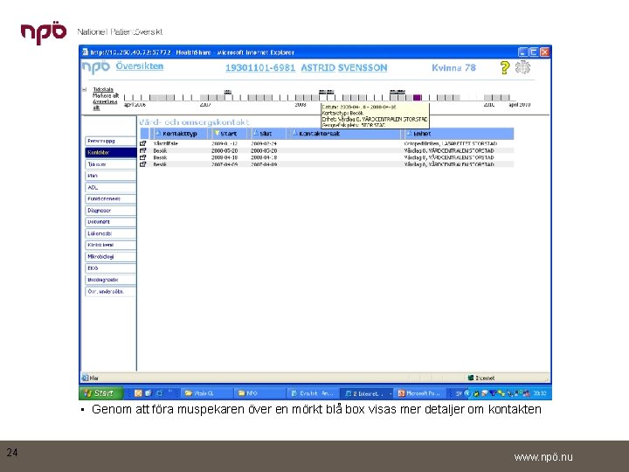Open the ADL sidebar tab
629x472 pixels.
coord(111,187)
